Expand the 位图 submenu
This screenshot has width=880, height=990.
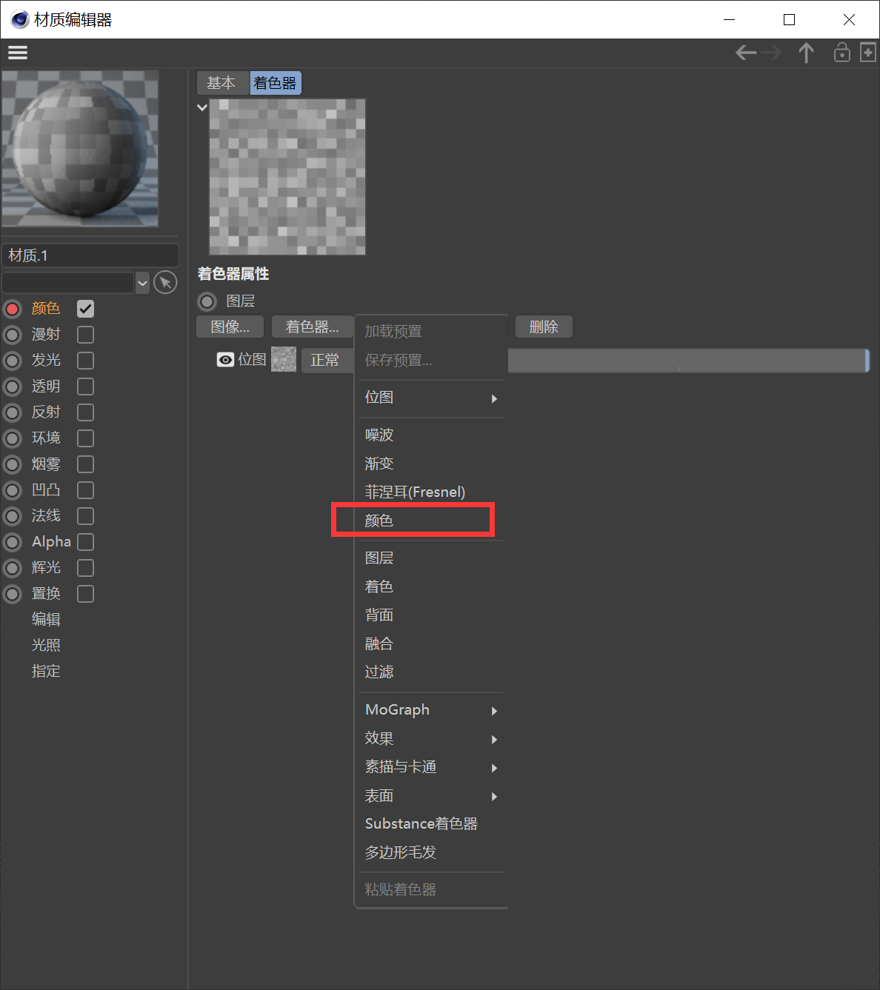click(430, 398)
